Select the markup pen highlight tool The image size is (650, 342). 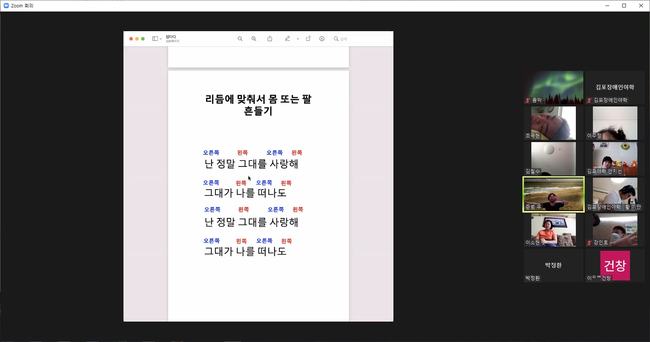tap(287, 39)
